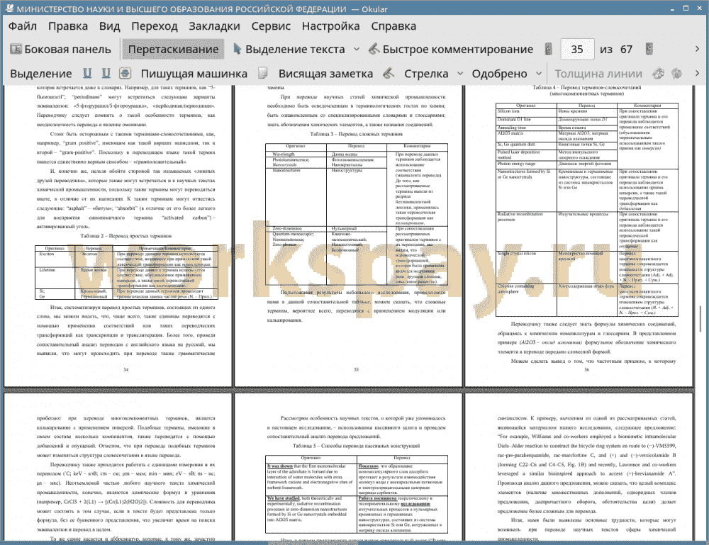This screenshot has width=709, height=545.
Task: Click the note icon before Висящая заметка
Action: [x=263, y=74]
